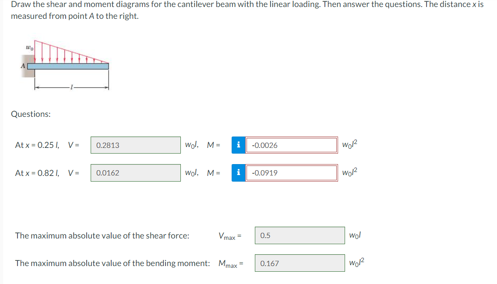Select the shear answer field containing 0.2813
The height and width of the screenshot is (284, 497).
(135, 145)
